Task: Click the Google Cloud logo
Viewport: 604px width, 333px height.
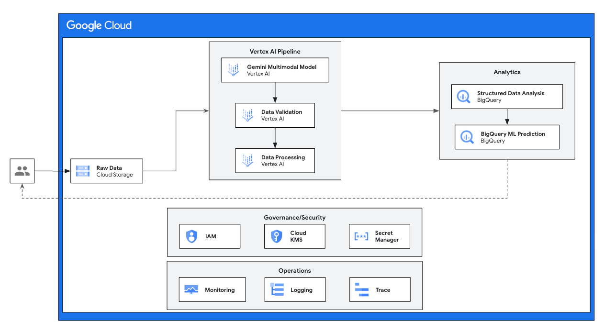Action: point(99,25)
